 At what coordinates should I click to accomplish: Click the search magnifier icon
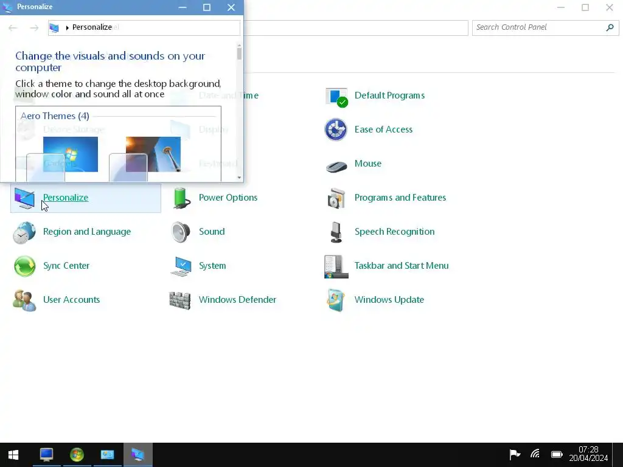[610, 27]
